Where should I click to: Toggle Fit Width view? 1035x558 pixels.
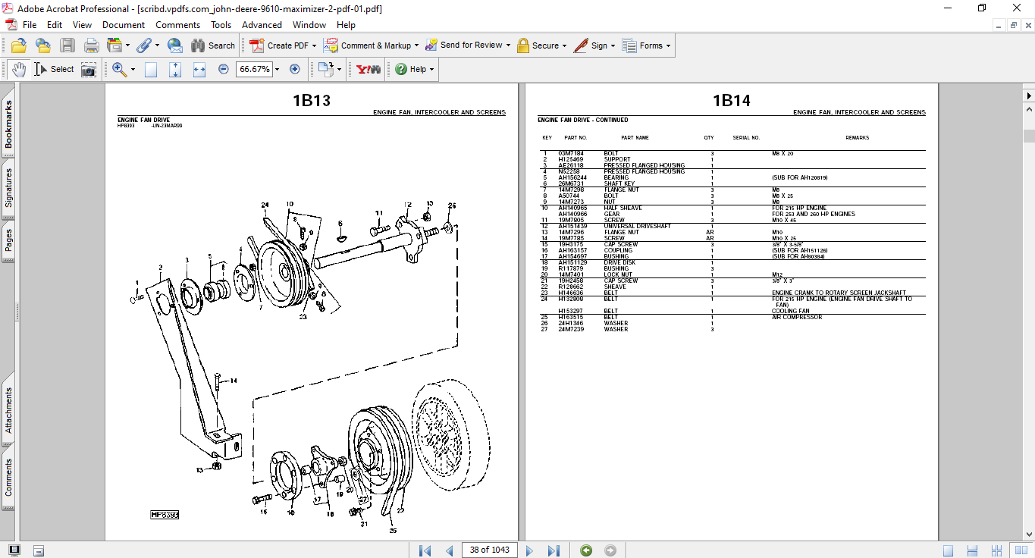click(x=198, y=69)
